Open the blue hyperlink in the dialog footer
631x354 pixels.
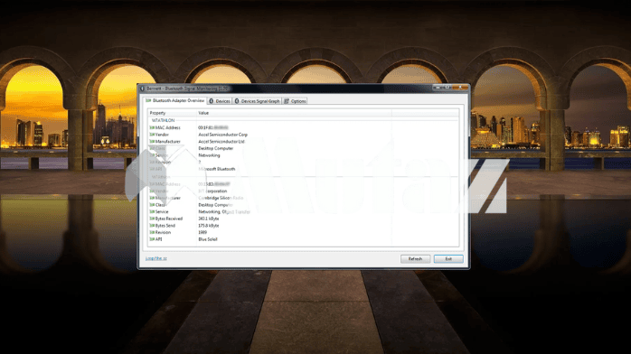click(x=156, y=258)
